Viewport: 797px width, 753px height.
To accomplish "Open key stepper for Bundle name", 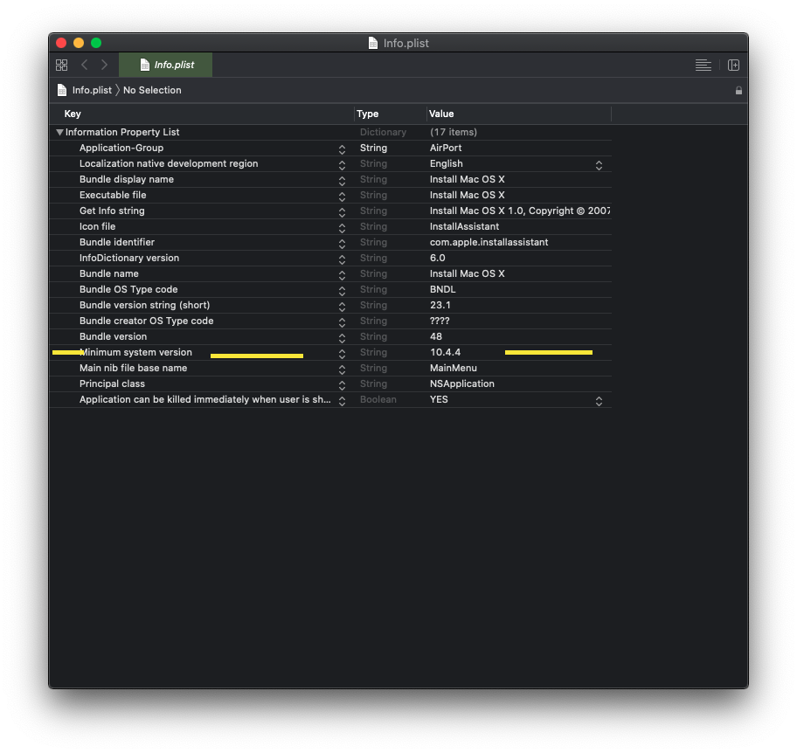I will click(x=342, y=275).
